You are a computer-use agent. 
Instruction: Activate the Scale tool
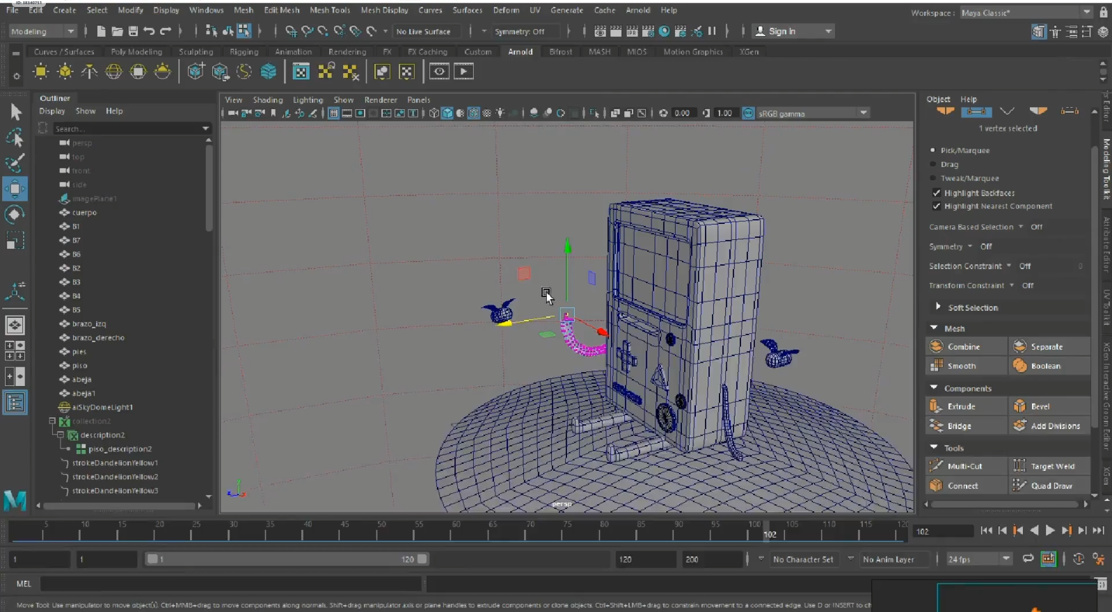(15, 241)
